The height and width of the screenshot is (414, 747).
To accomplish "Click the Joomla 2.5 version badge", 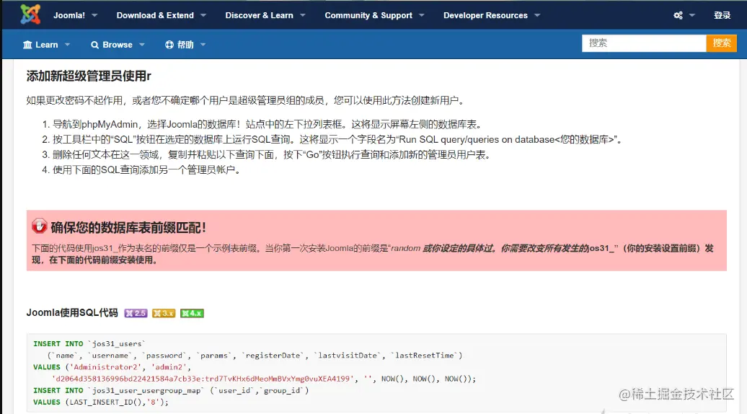I will 136,313.
